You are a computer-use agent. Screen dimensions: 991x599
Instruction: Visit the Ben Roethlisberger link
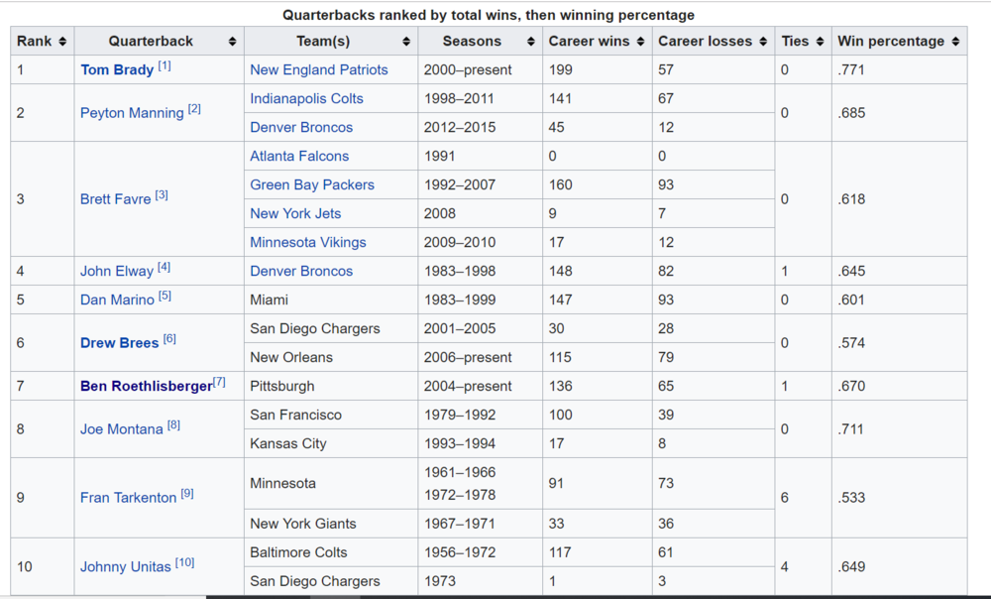click(147, 386)
